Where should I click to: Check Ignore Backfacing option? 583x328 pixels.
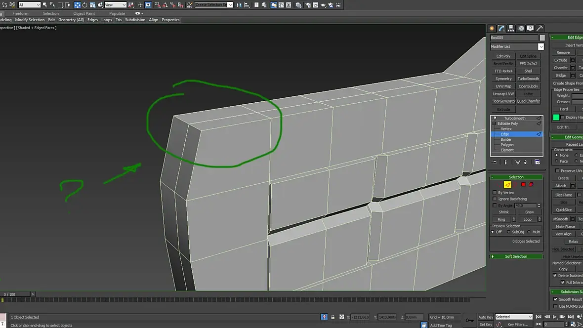click(495, 199)
